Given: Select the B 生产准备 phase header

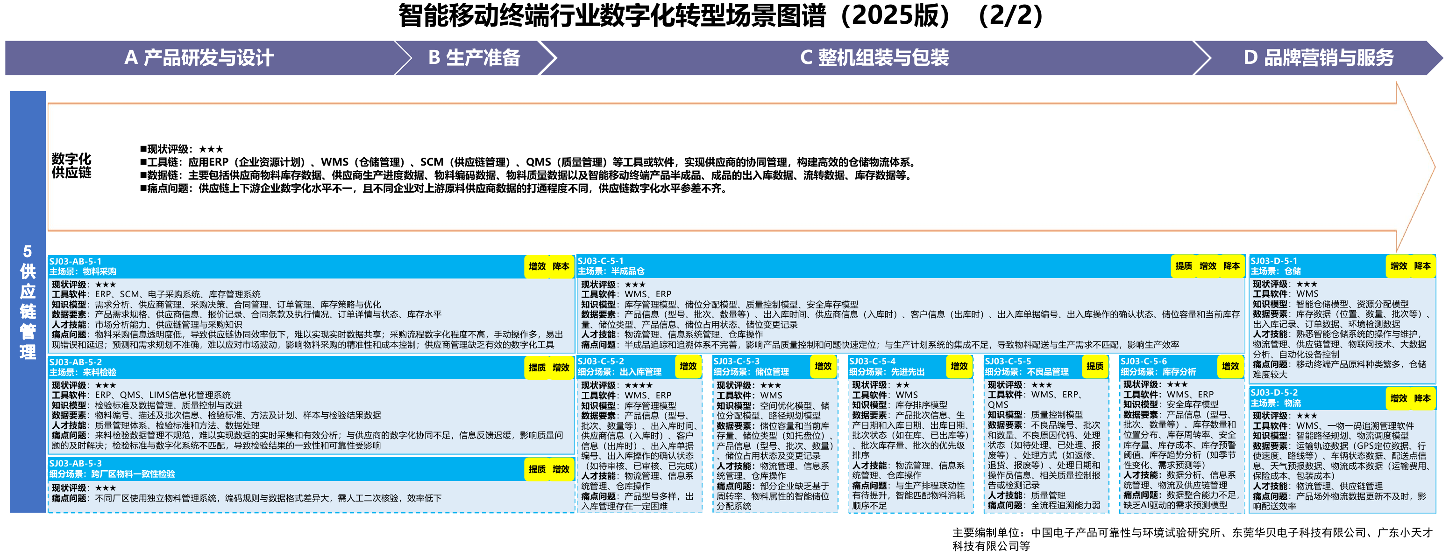Looking at the screenshot, I should click(474, 58).
